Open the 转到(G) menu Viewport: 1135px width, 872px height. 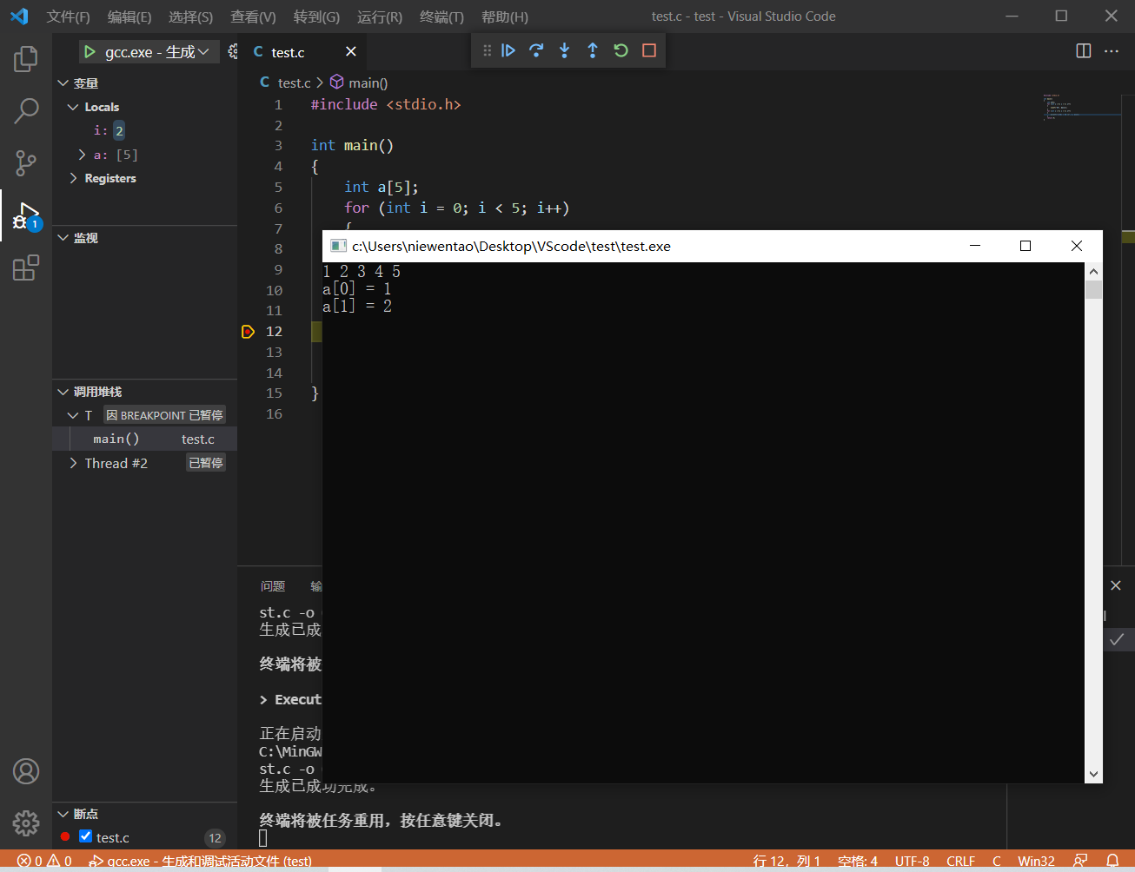[316, 17]
